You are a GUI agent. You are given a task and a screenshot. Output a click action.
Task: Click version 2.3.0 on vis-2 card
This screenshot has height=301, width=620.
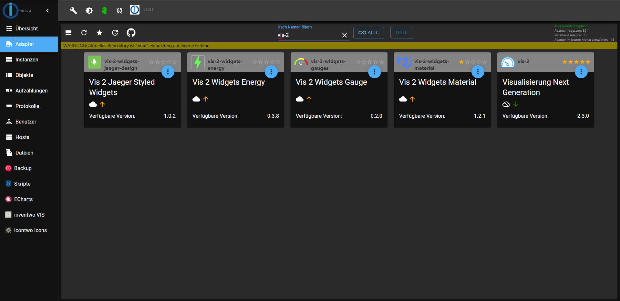[x=583, y=116]
